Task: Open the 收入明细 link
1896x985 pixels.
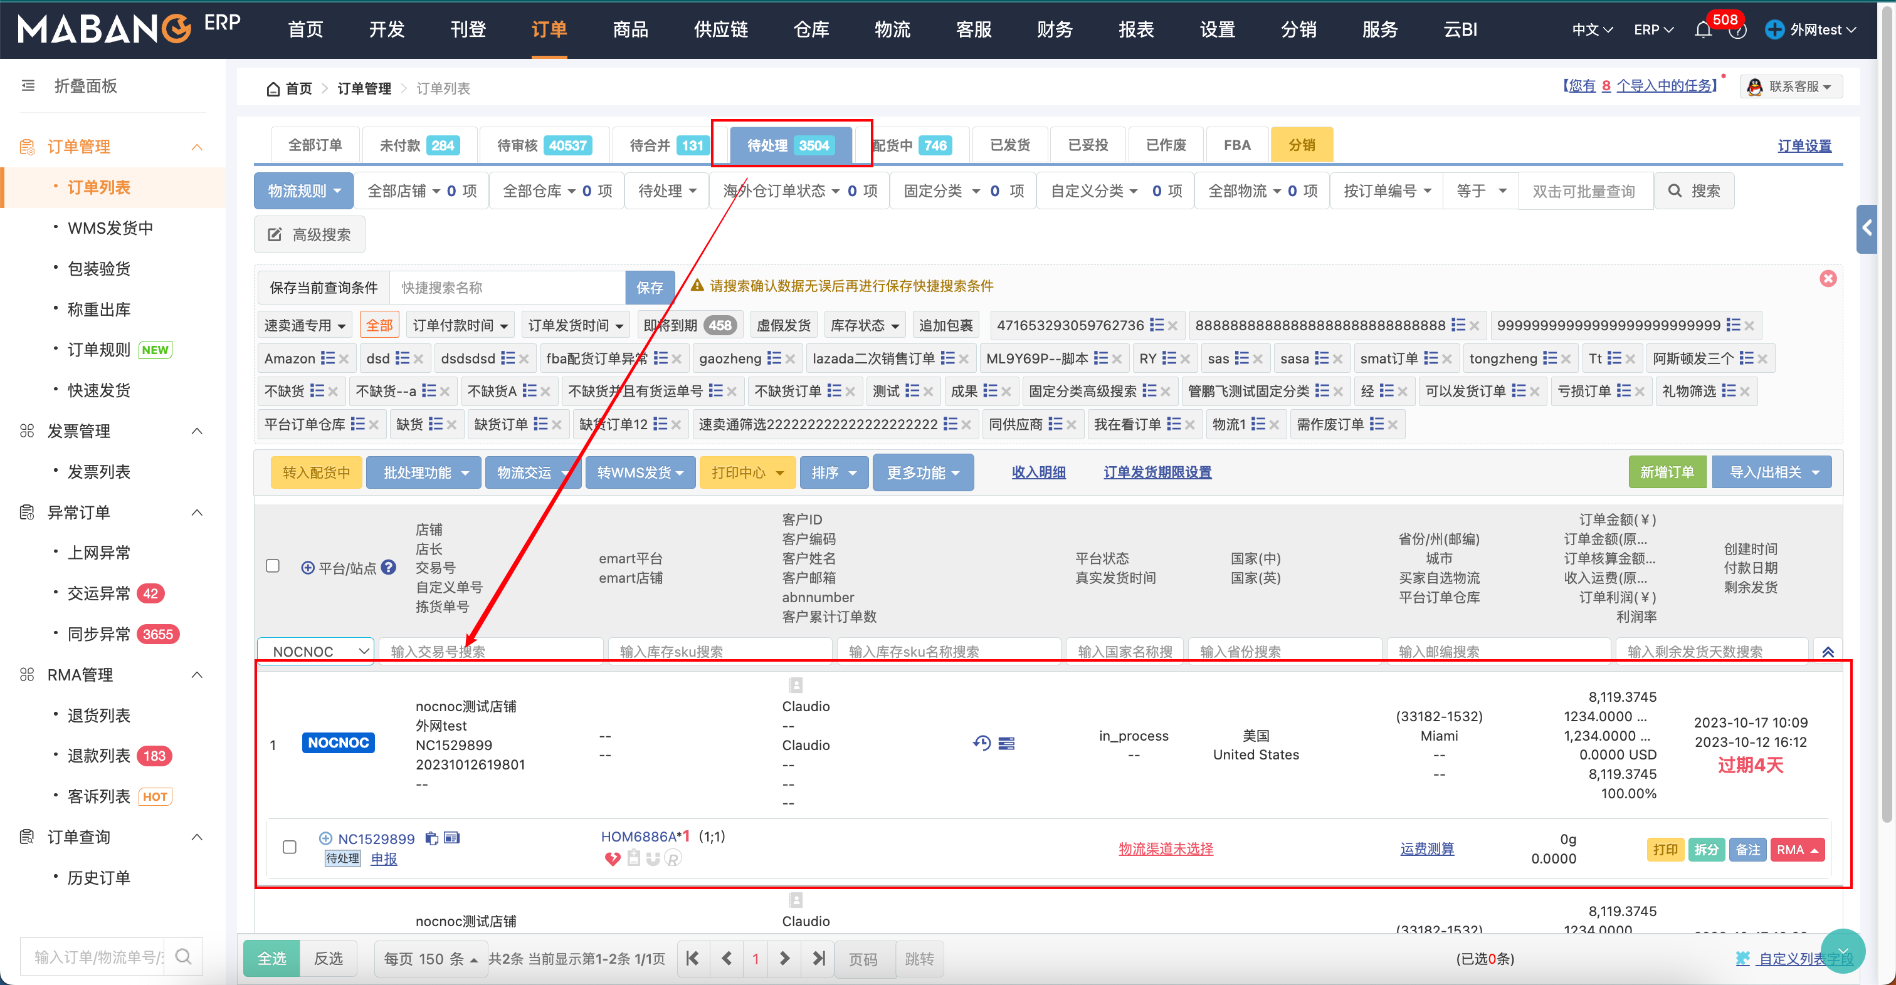Action: coord(1038,472)
